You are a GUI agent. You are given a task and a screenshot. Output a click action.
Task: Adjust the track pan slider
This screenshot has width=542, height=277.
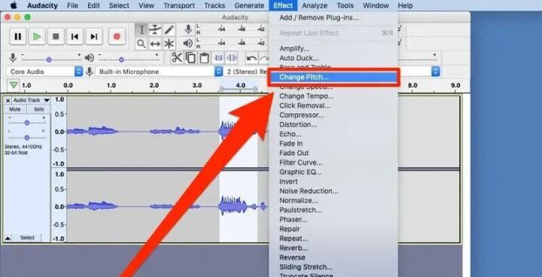click(x=27, y=137)
